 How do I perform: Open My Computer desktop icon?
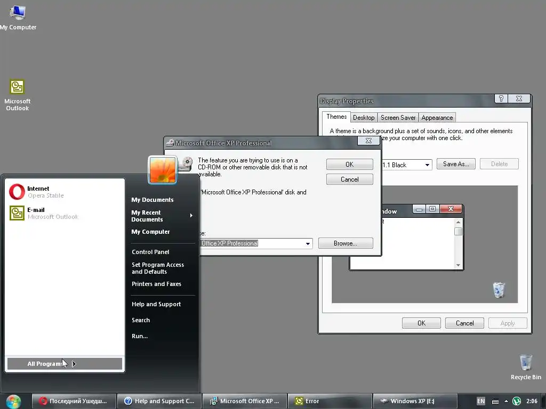18,18
